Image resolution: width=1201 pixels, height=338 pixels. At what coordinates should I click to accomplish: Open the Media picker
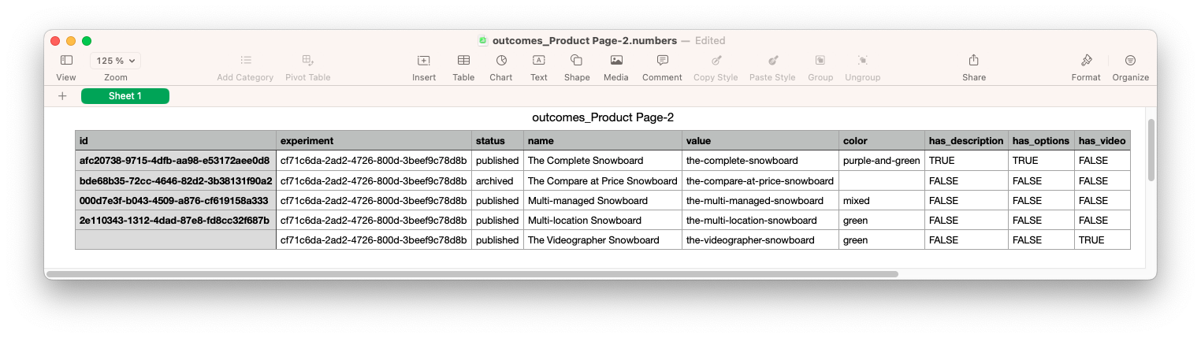tap(616, 61)
